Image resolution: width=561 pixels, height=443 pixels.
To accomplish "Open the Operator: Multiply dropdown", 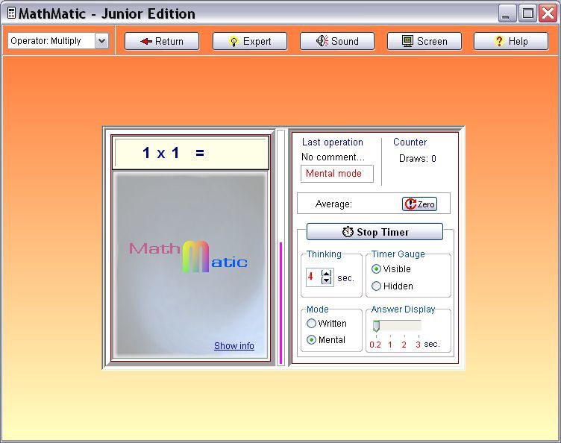I will 58,41.
